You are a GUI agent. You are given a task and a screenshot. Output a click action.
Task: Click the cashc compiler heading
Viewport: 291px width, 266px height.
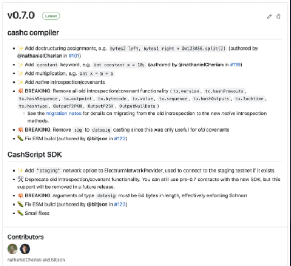pyautogui.click(x=33, y=33)
